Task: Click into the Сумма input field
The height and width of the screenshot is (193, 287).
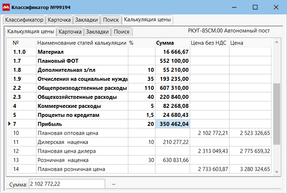Action: (x=67, y=184)
